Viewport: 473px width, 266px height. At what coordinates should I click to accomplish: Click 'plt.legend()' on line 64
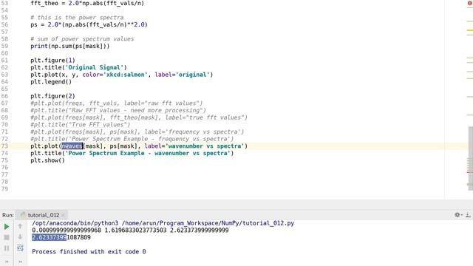coord(51,82)
